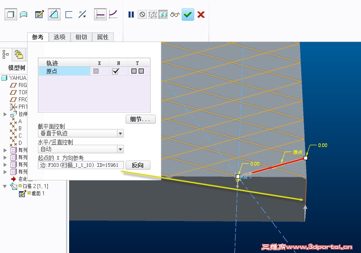Screen dimensions: 361x253
Task: Select the 截面 1 section item
Action: (32, 193)
